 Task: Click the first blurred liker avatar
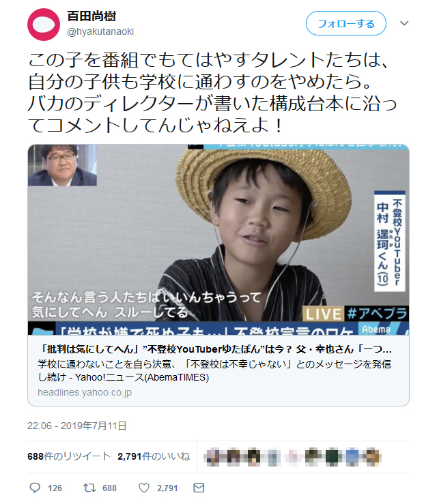[213, 456]
